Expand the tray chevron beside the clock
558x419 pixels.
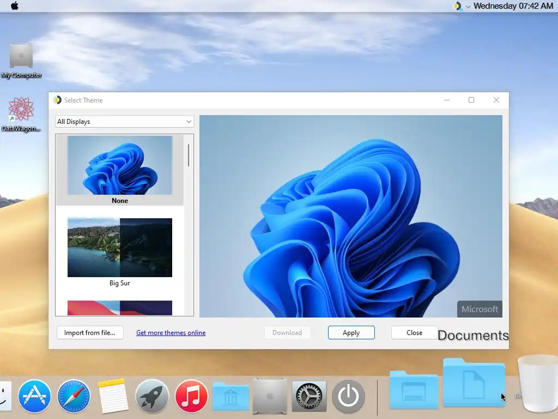[468, 7]
